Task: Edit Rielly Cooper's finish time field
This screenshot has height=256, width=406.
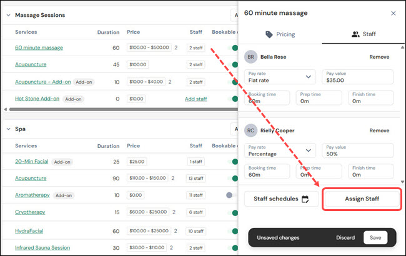Action: (x=371, y=171)
